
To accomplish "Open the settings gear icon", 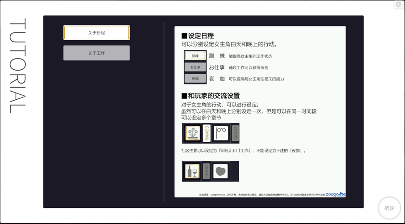I will 399,4.
